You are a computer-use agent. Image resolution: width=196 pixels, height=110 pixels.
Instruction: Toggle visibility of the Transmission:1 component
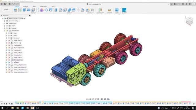9,45
